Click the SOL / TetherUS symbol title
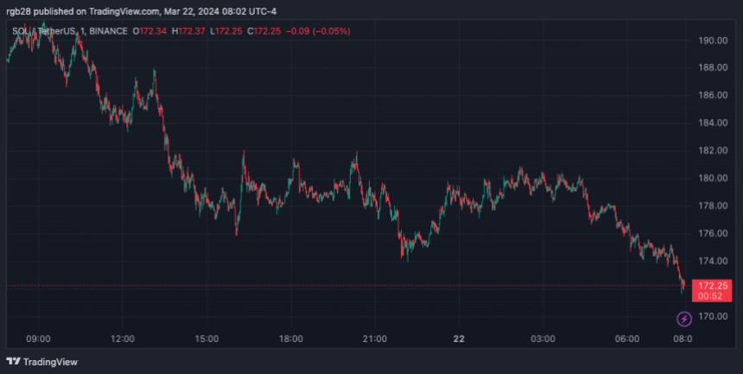 (43, 31)
